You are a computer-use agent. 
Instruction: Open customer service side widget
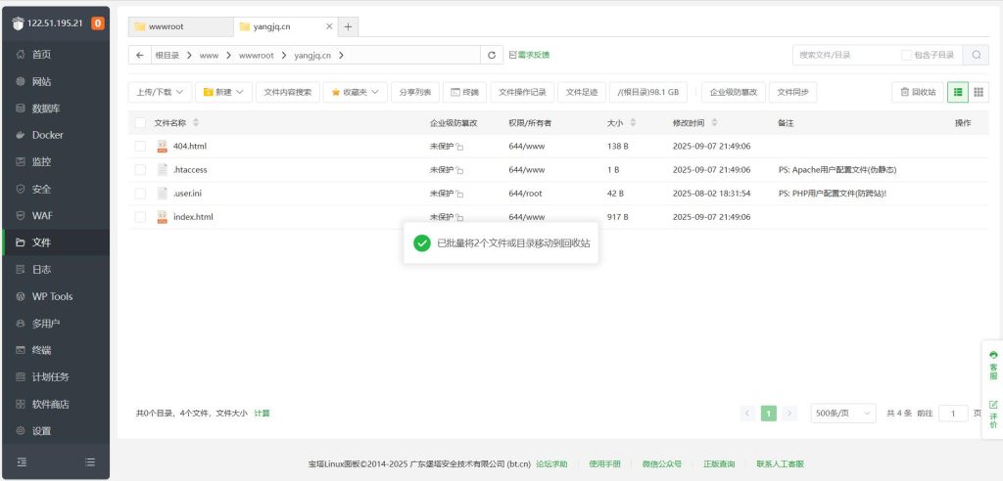click(993, 365)
